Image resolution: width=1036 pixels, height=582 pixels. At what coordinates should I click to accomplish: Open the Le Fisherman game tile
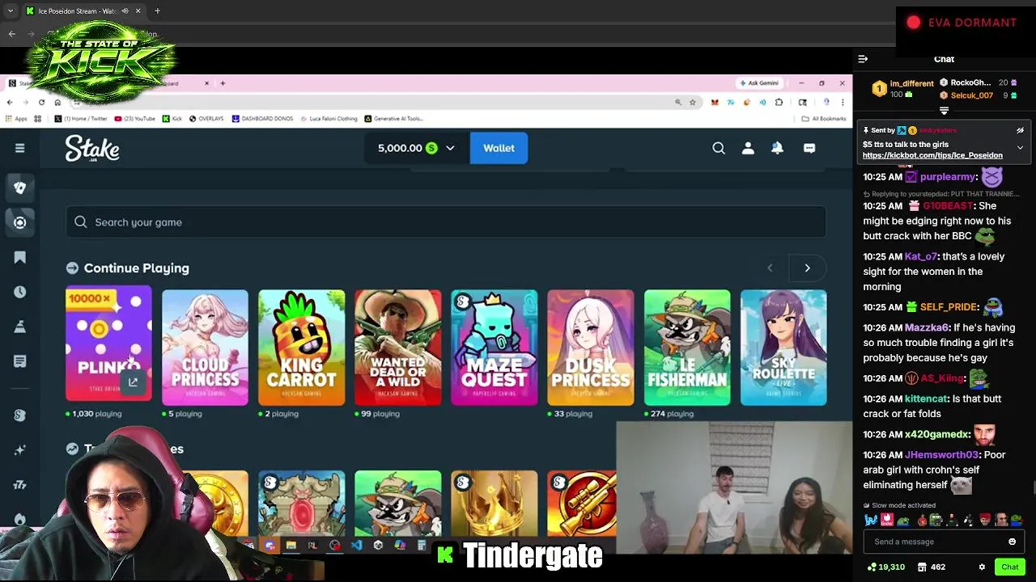click(687, 348)
